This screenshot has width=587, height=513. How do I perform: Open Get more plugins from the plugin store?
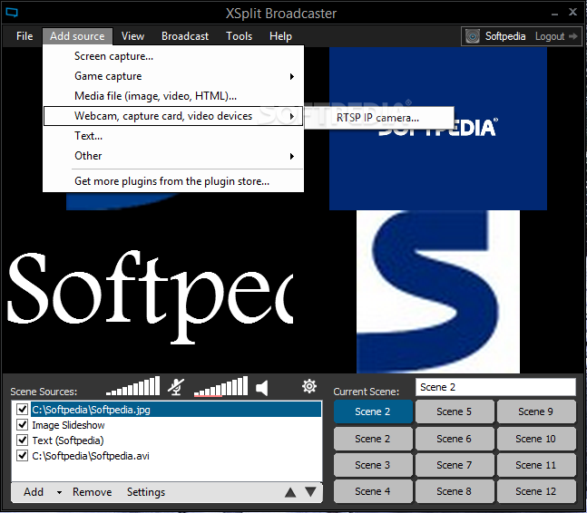pos(173,181)
